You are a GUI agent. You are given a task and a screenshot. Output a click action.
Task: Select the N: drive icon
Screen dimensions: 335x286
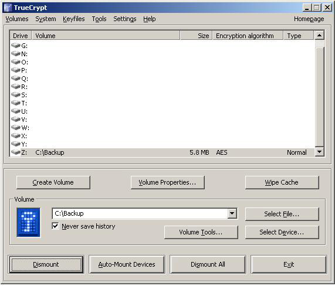[16, 54]
